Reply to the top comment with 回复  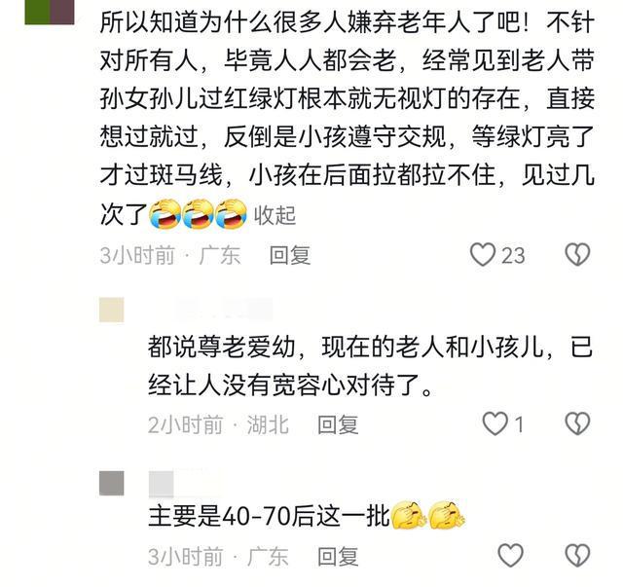click(290, 255)
